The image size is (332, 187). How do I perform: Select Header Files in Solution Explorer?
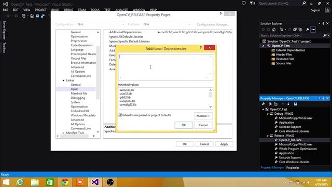tap(284, 55)
